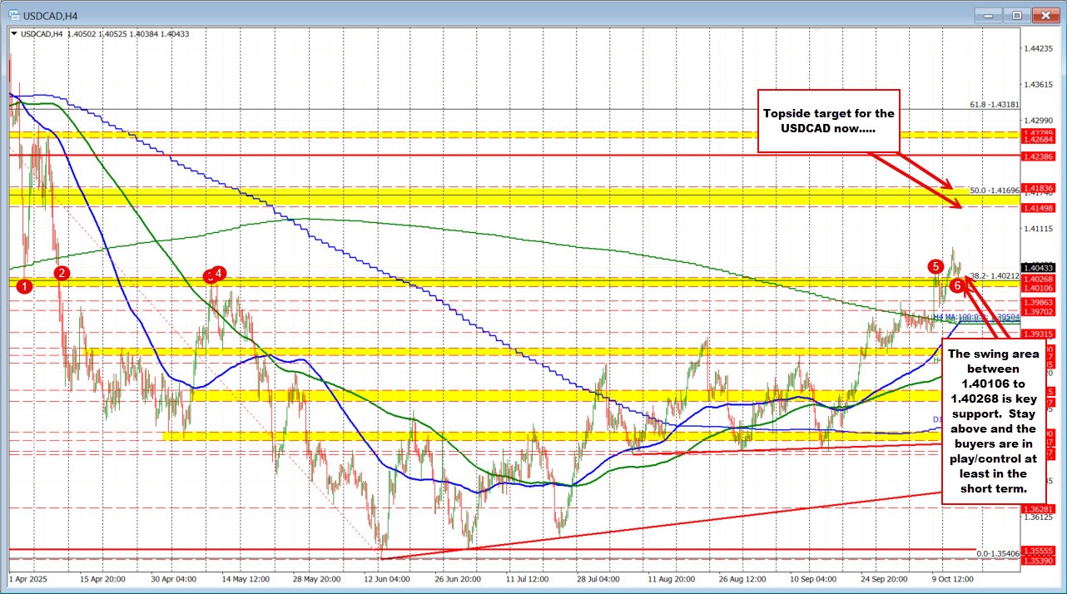Click the red 1.42386 price level tag
Viewport: 1067px width, 594px height.
[1040, 156]
